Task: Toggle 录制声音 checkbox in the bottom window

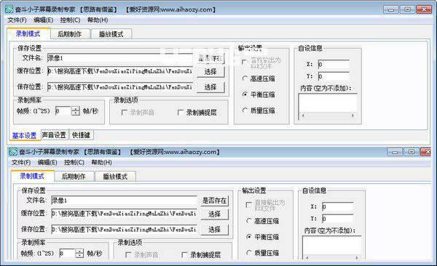Action: click(128, 255)
